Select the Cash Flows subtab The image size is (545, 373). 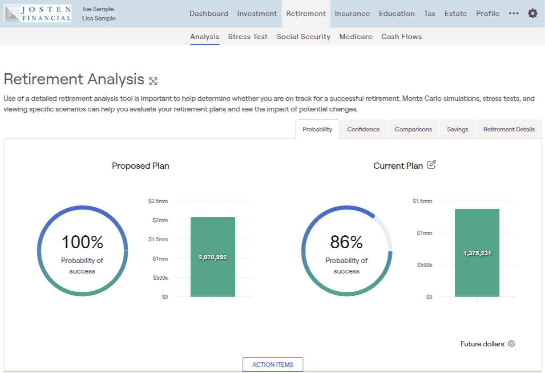click(x=401, y=36)
